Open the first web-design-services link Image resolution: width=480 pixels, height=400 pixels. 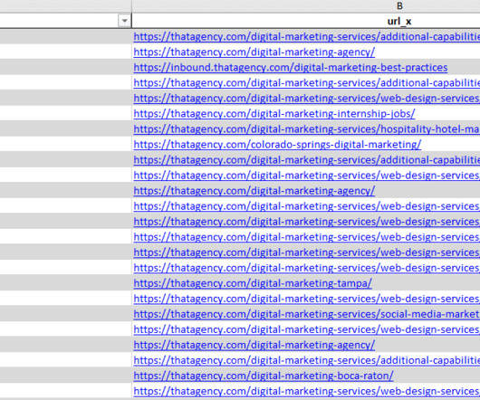307,98
